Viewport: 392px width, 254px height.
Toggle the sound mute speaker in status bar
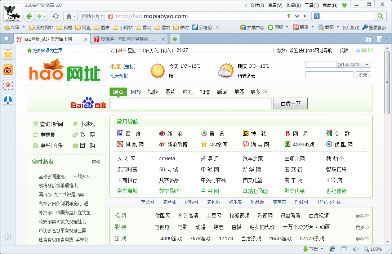[x=356, y=249]
